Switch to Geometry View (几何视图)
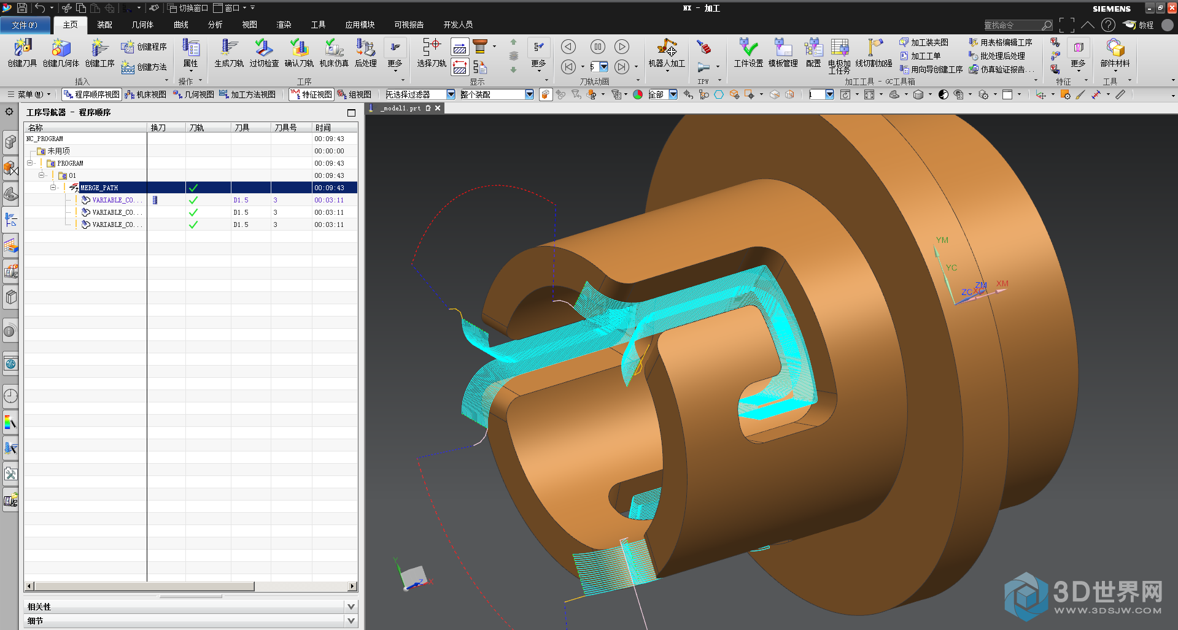This screenshot has height=630, width=1178. pyautogui.click(x=193, y=94)
